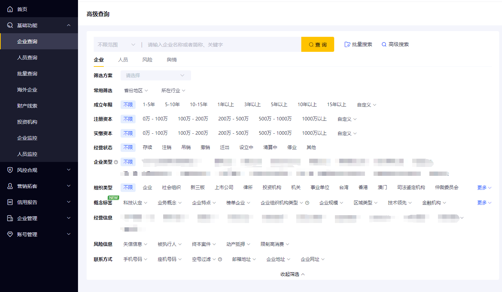Open the 不限范围 search scope dropdown
Viewport: 502px width, 292px height.
[x=116, y=45]
